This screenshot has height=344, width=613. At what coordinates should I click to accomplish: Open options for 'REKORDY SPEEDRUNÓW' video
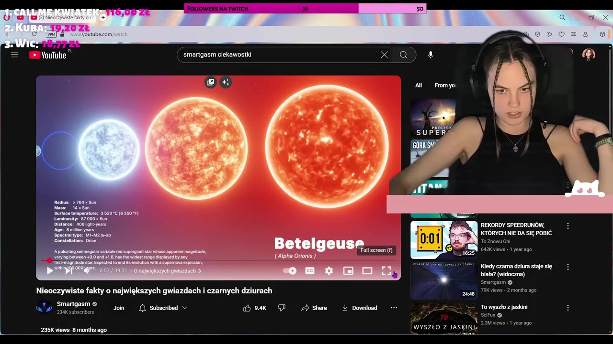[568, 226]
